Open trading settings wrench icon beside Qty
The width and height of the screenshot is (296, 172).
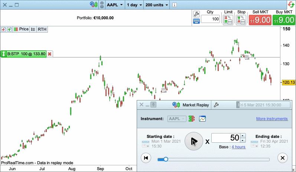[x=196, y=14]
